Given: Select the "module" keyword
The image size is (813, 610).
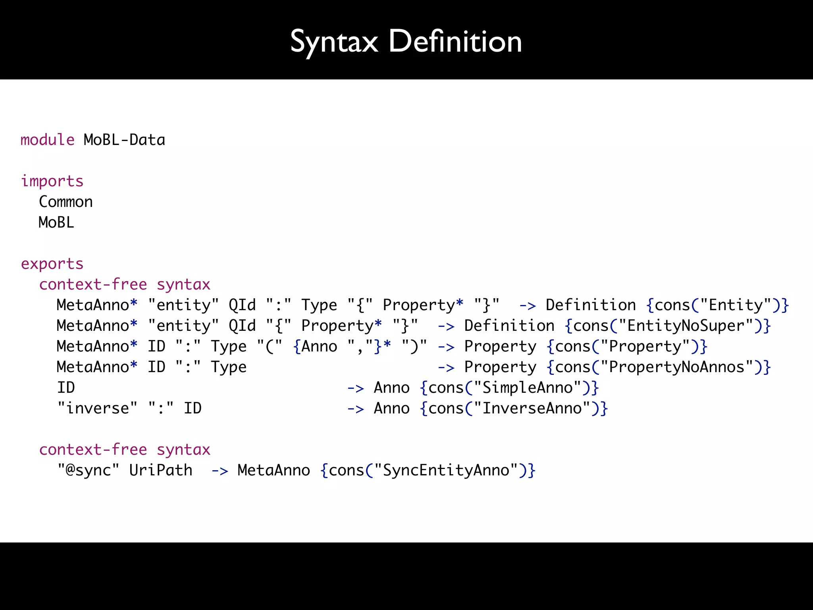Looking at the screenshot, I should 47,140.
